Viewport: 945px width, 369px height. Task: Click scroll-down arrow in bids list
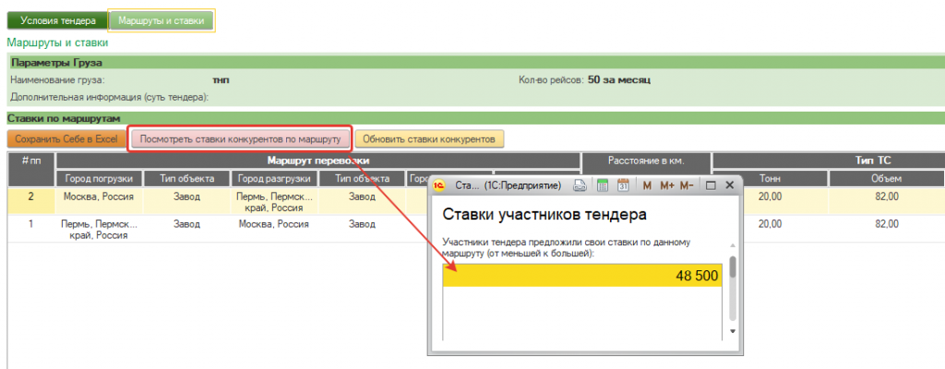pyautogui.click(x=733, y=331)
